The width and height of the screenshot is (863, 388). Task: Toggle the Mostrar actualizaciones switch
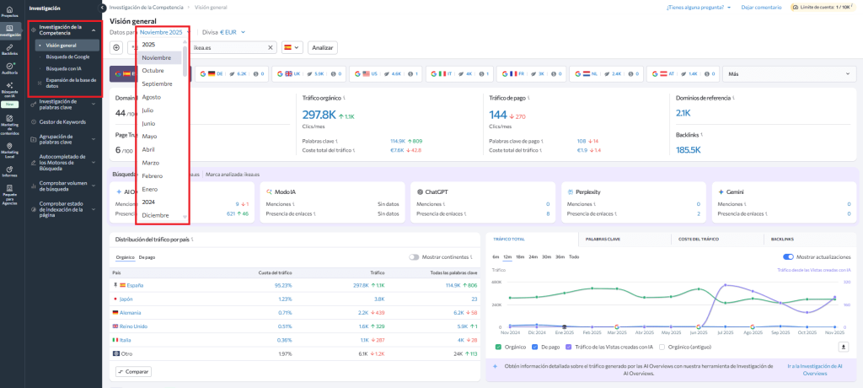[788, 256]
